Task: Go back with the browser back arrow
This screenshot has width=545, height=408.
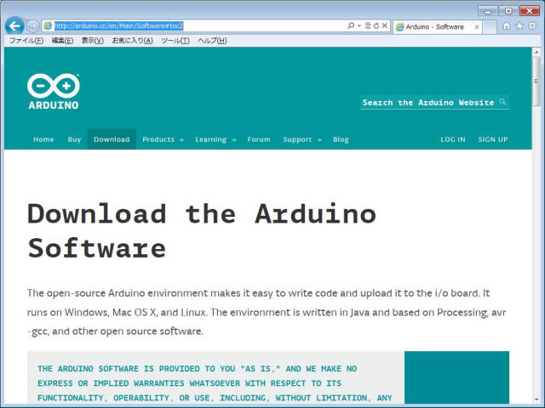Action: (14, 25)
